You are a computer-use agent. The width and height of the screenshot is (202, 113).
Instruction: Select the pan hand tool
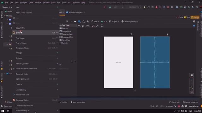pos(192,75)
